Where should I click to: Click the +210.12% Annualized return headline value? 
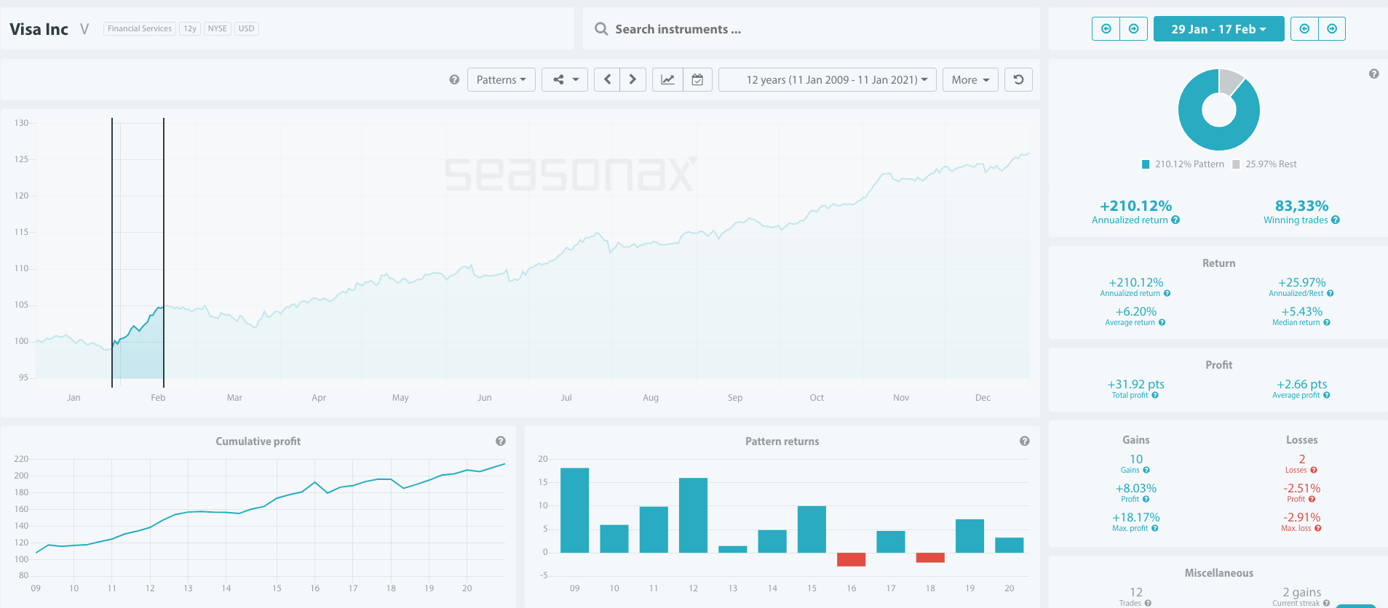coord(1135,206)
